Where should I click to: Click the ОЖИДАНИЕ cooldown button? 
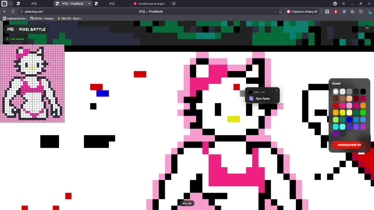[x=349, y=145]
